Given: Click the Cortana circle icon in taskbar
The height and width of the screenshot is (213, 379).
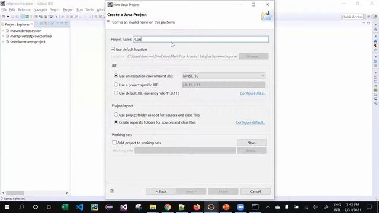Looking at the screenshot, I should [x=36, y=207].
